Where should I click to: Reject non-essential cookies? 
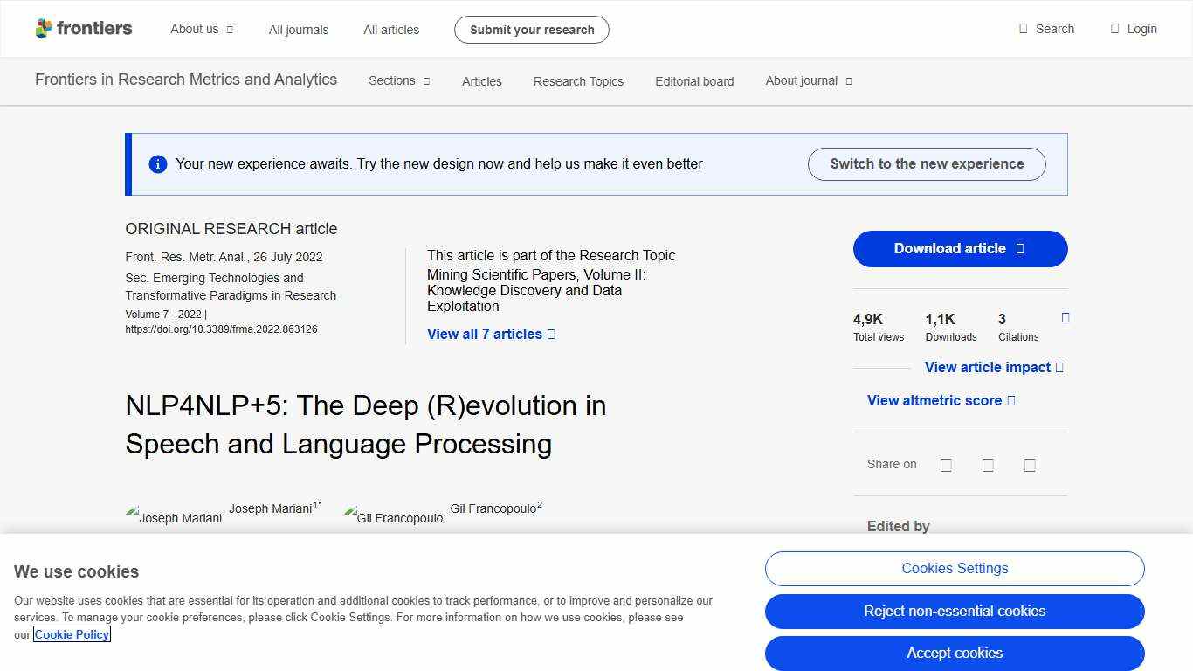pyautogui.click(x=955, y=612)
